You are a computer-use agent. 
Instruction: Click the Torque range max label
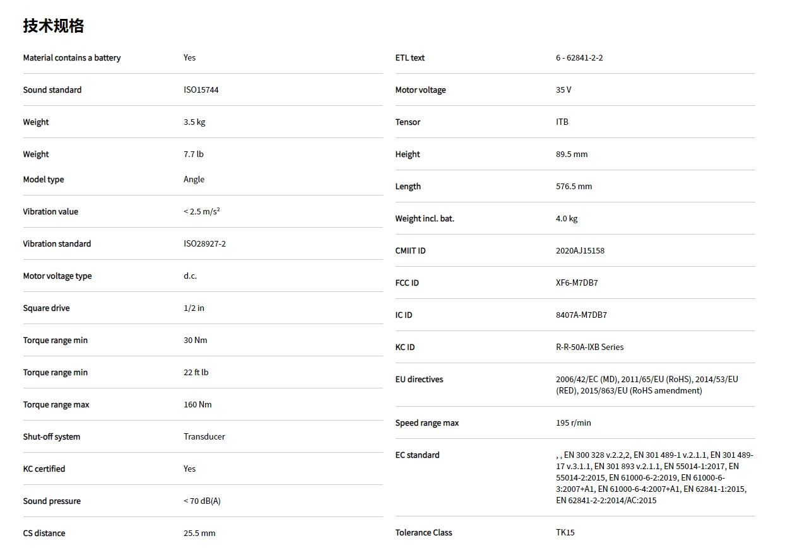tap(56, 405)
